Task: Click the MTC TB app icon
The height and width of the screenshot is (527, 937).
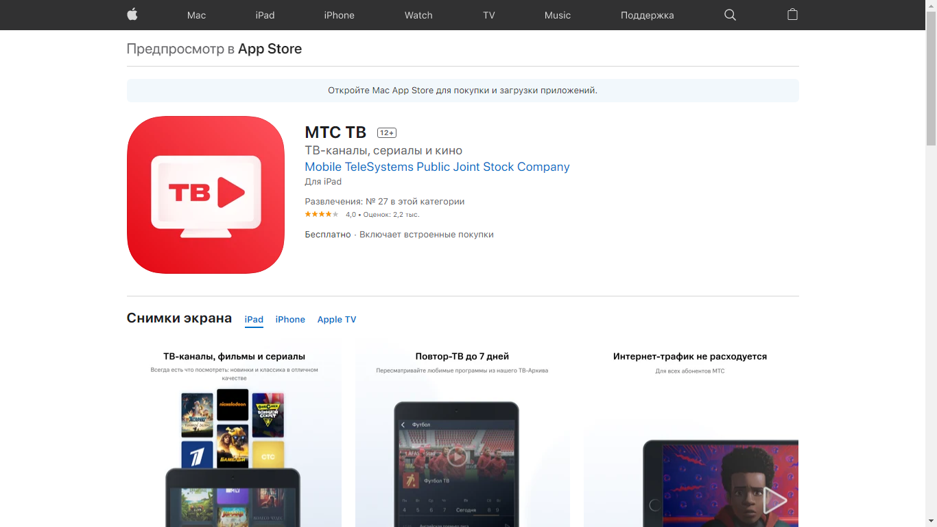Action: (206, 195)
